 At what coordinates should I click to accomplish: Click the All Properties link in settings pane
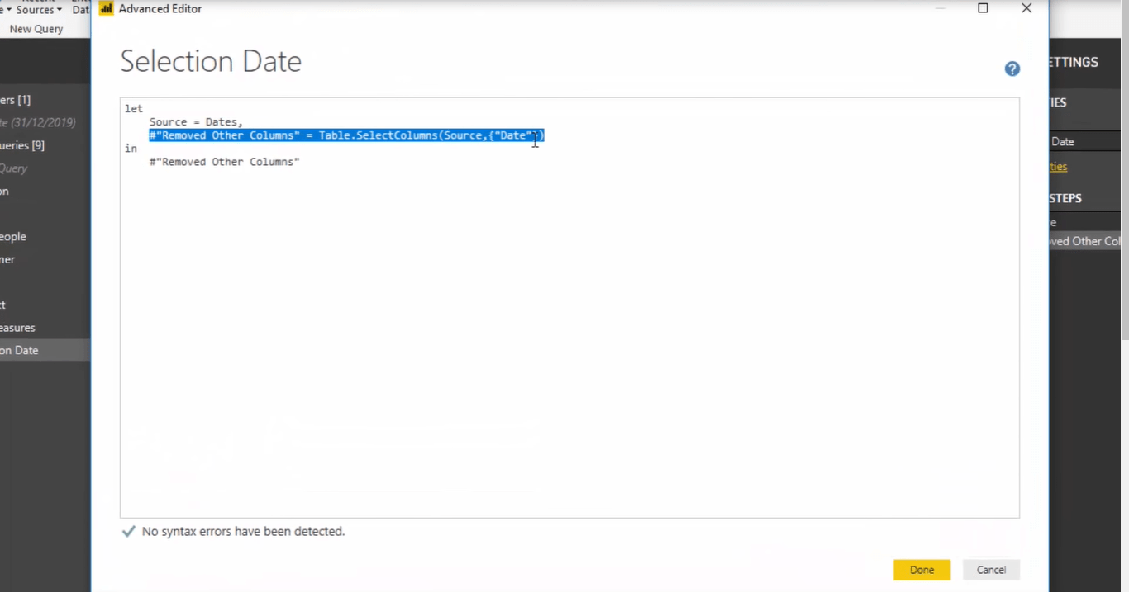click(1059, 167)
